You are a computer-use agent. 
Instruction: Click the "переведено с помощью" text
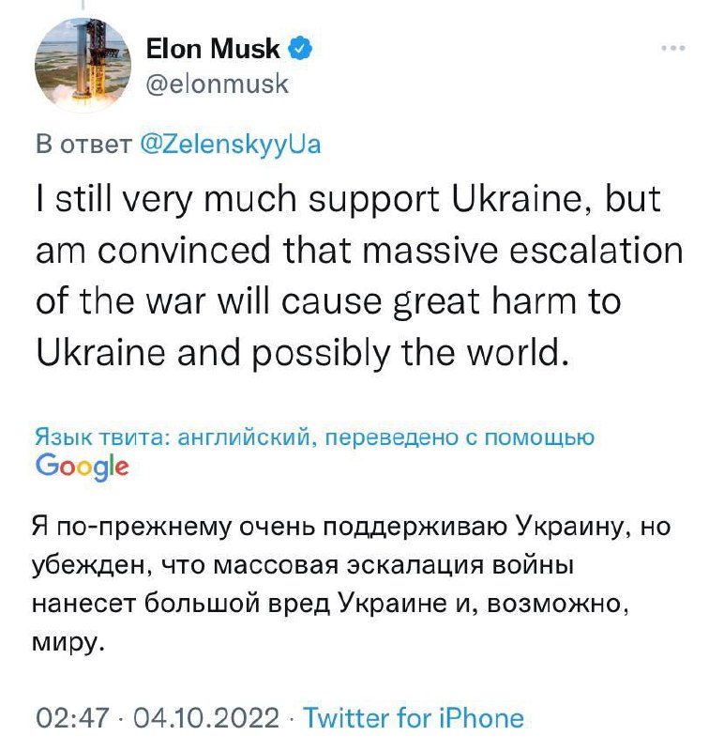click(x=464, y=436)
